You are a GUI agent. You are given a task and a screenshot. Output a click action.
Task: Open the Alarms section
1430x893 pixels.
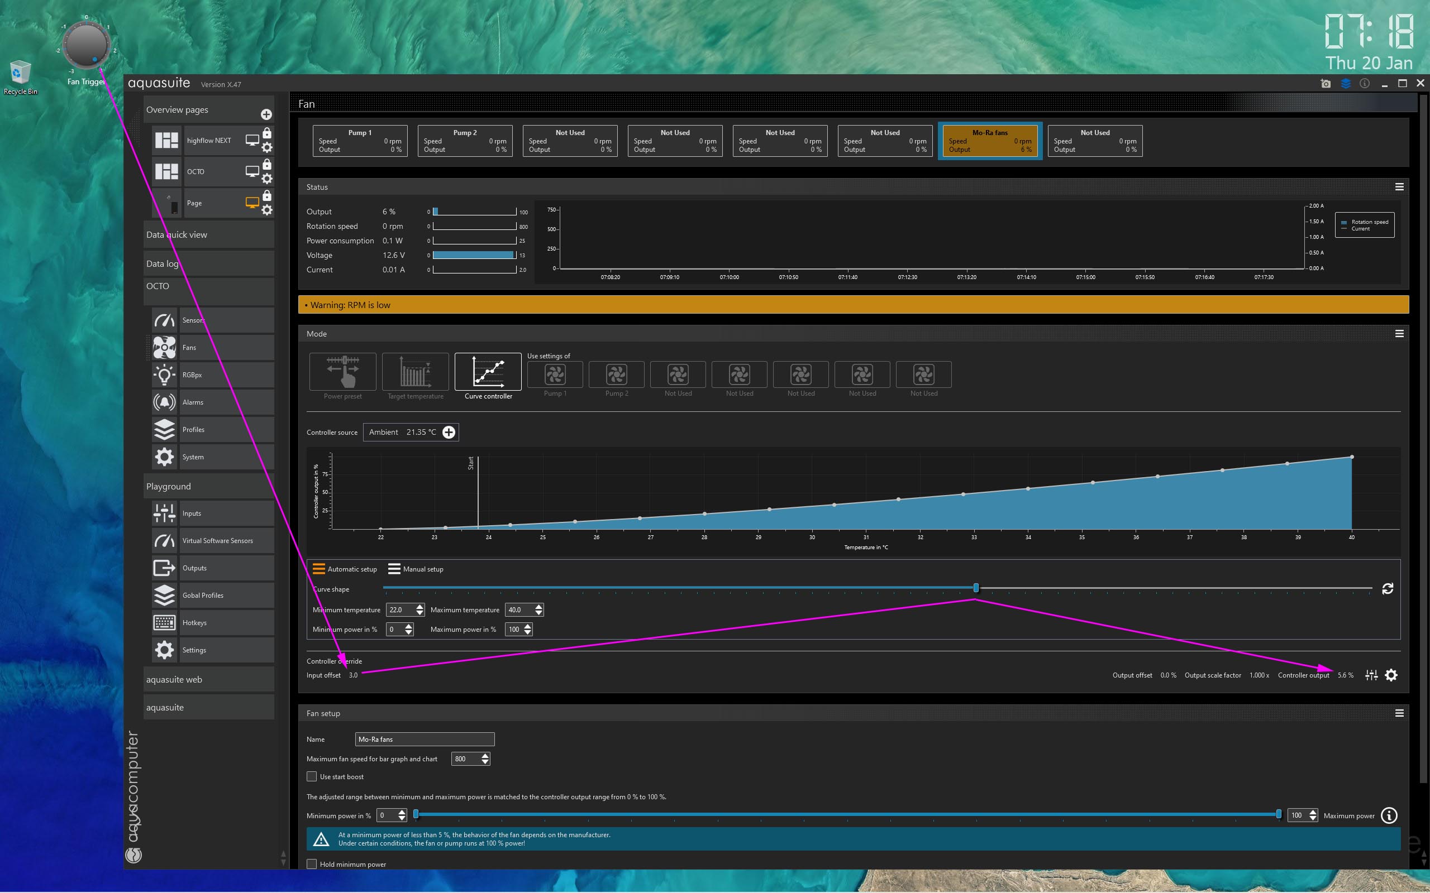(193, 402)
